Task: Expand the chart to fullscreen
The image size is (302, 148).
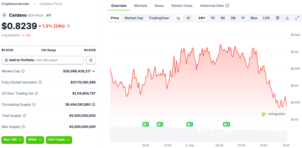Action: (297, 18)
